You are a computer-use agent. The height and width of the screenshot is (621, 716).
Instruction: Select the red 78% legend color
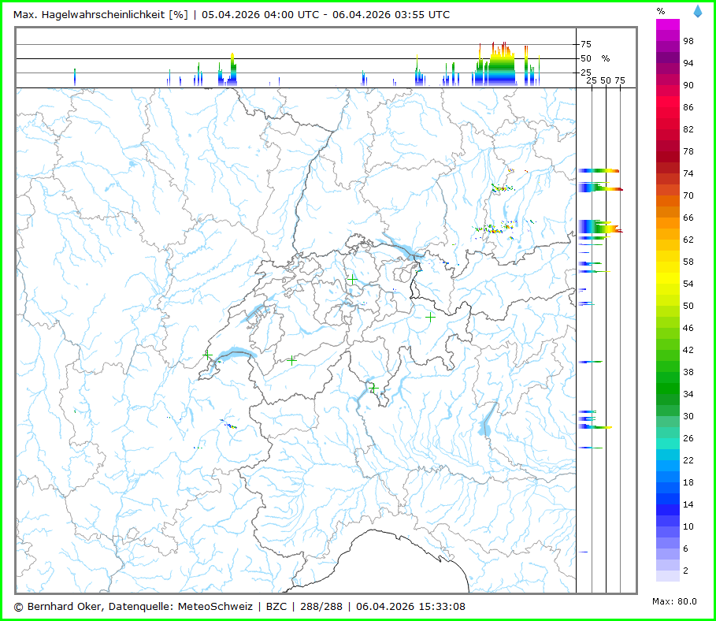[x=668, y=151]
